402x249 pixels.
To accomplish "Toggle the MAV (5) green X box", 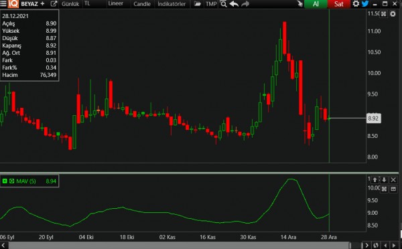I will (5, 181).
